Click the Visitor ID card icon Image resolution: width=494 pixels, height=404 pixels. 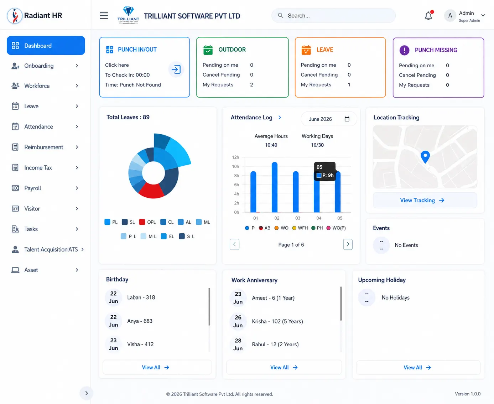pos(15,208)
